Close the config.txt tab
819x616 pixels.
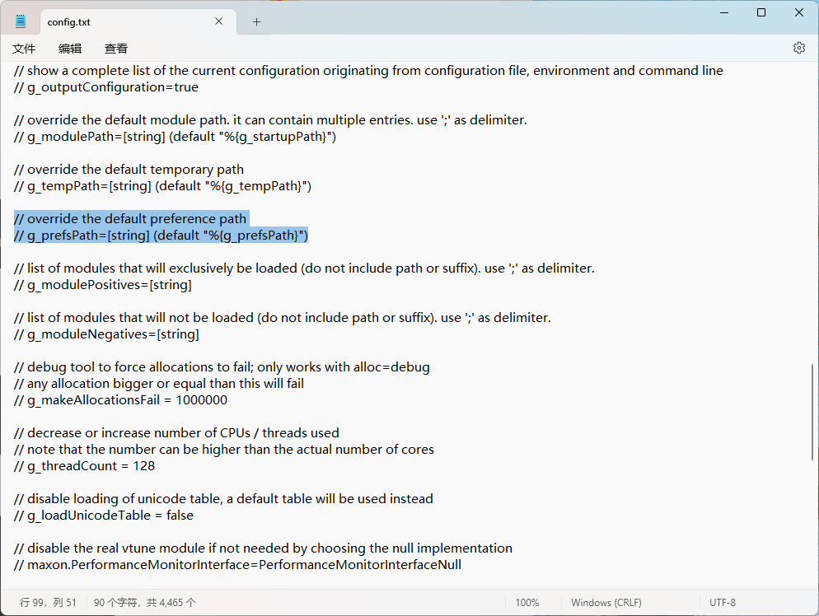219,21
